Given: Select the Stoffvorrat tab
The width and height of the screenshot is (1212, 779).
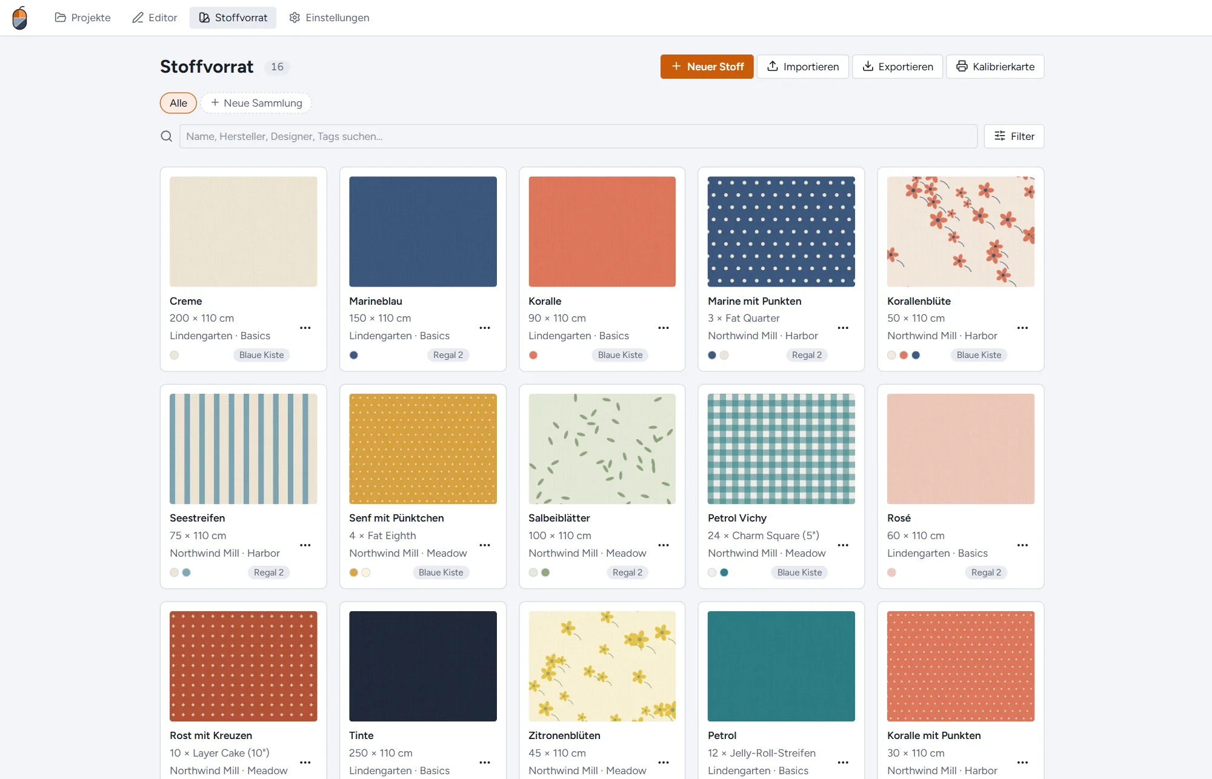Looking at the screenshot, I should pos(233,18).
